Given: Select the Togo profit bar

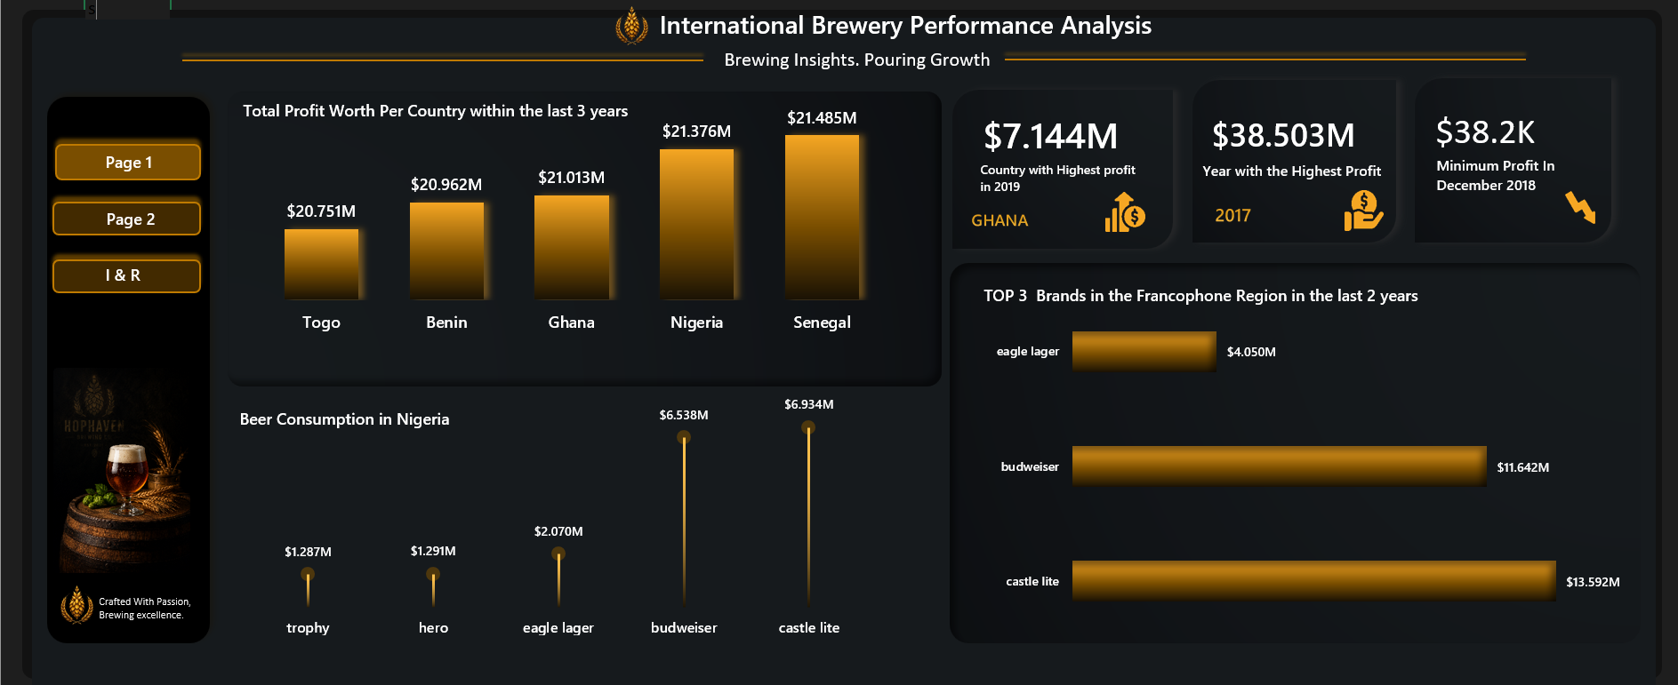Looking at the screenshot, I should tap(321, 264).
